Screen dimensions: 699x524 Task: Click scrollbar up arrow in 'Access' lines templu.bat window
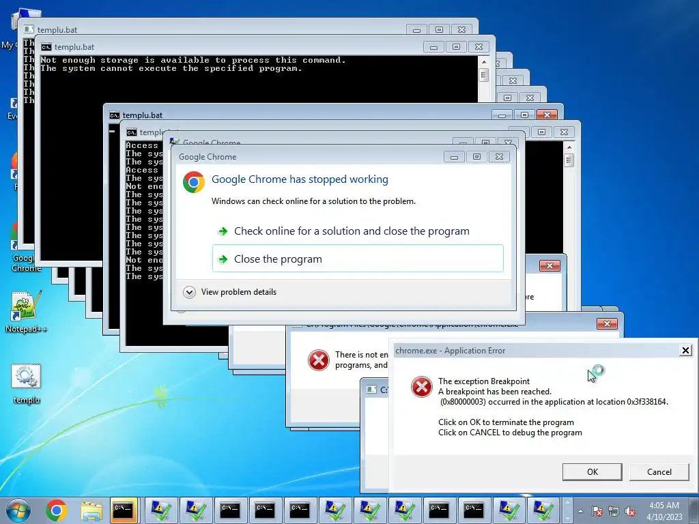(569, 147)
